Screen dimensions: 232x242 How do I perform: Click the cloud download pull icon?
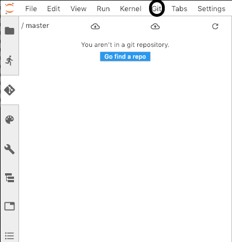pos(95,26)
